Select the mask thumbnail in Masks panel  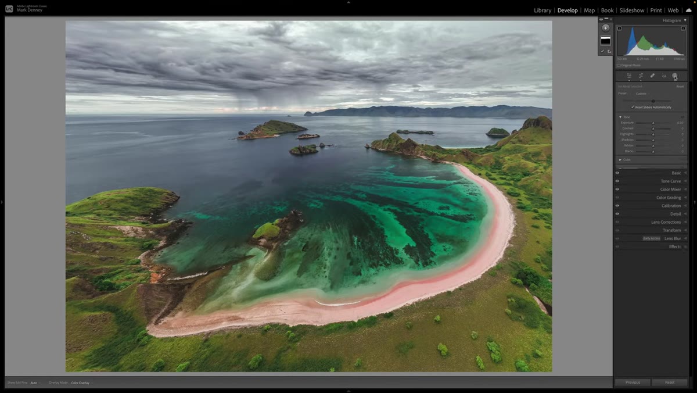click(x=606, y=41)
